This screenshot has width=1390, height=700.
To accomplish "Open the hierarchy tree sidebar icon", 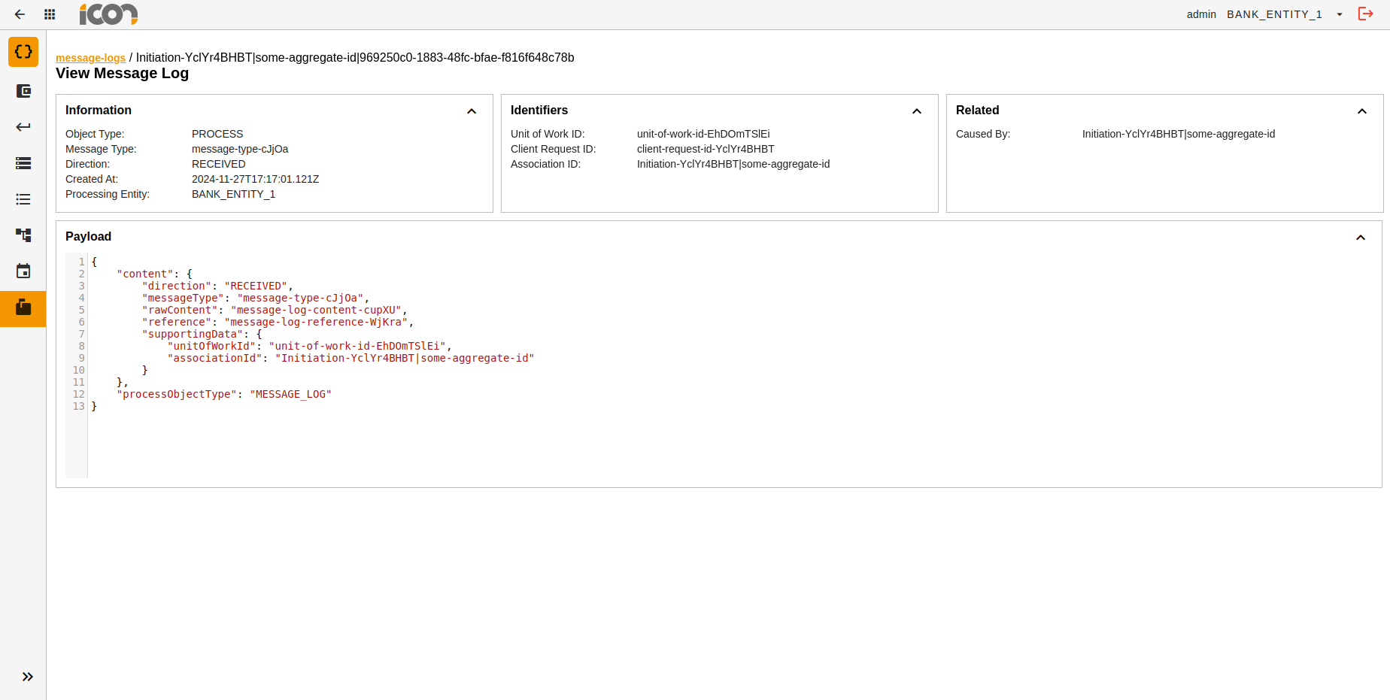I will click(x=23, y=235).
